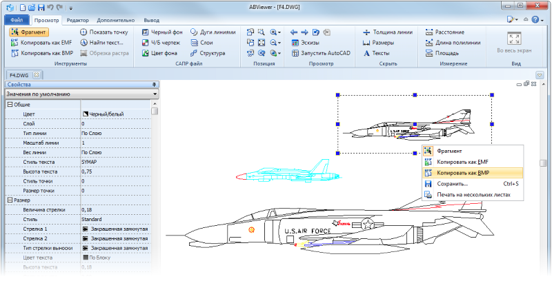Image resolution: width=552 pixels, height=292 pixels.
Task: Toggle hiding Размеры dimensions
Action: pos(378,43)
